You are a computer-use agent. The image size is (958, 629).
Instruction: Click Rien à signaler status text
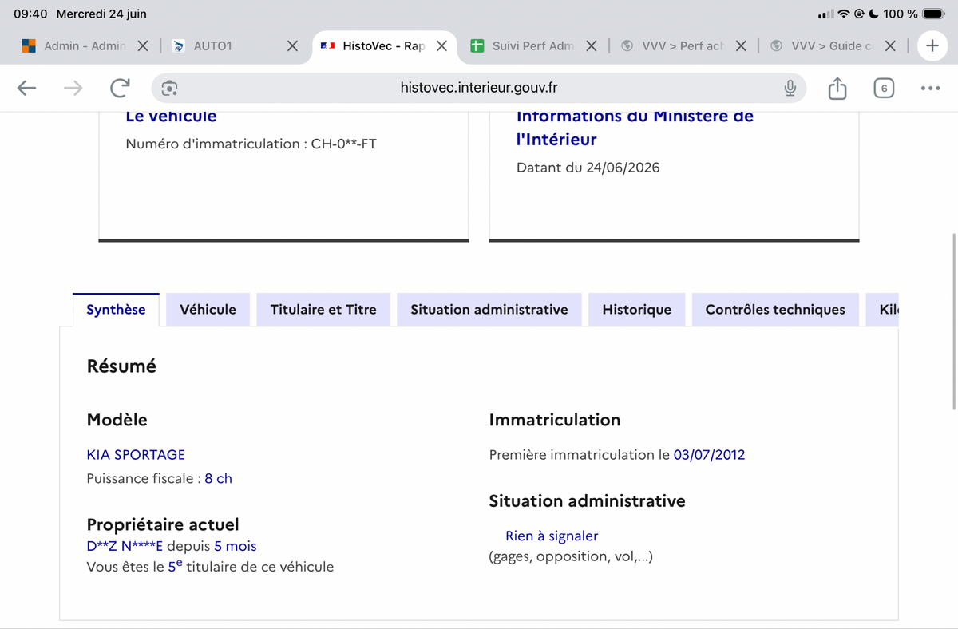[552, 536]
